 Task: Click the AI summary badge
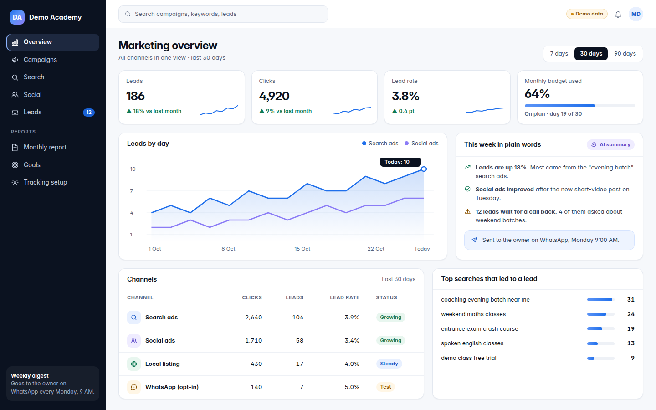(x=610, y=144)
